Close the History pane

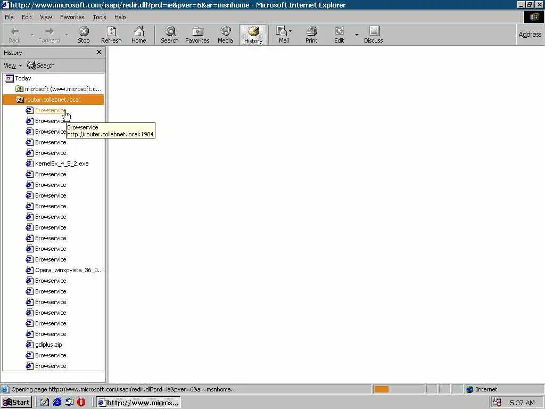click(x=99, y=52)
